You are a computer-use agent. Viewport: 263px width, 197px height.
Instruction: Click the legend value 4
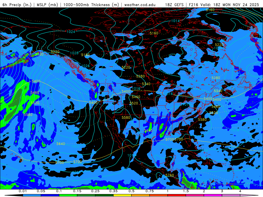point(240,191)
